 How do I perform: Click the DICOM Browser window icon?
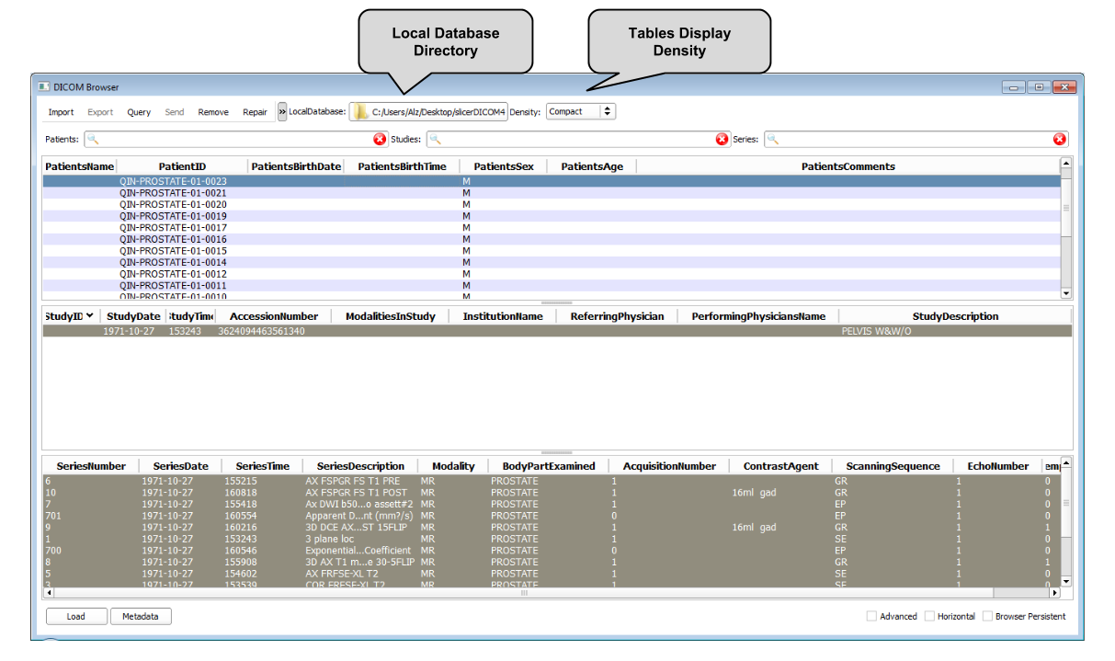coord(44,86)
